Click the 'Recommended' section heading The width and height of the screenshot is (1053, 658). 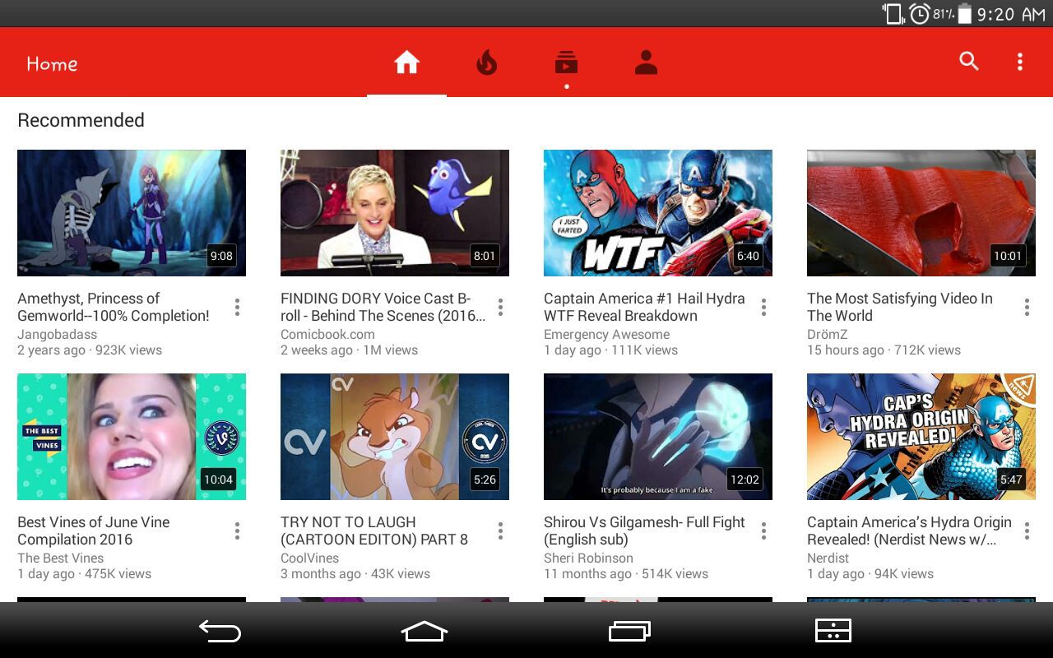[x=81, y=120]
